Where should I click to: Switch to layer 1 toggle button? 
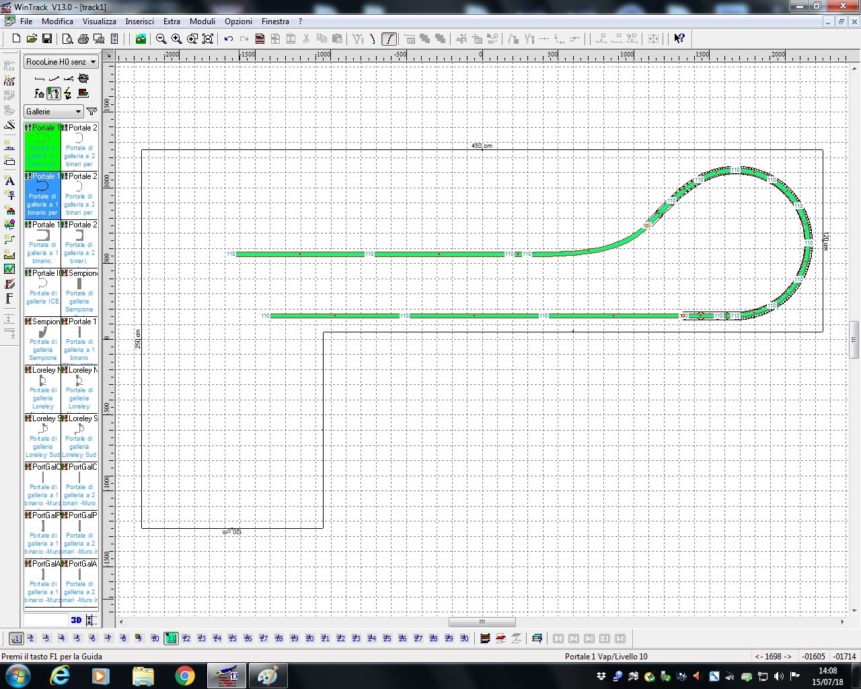pos(15,639)
